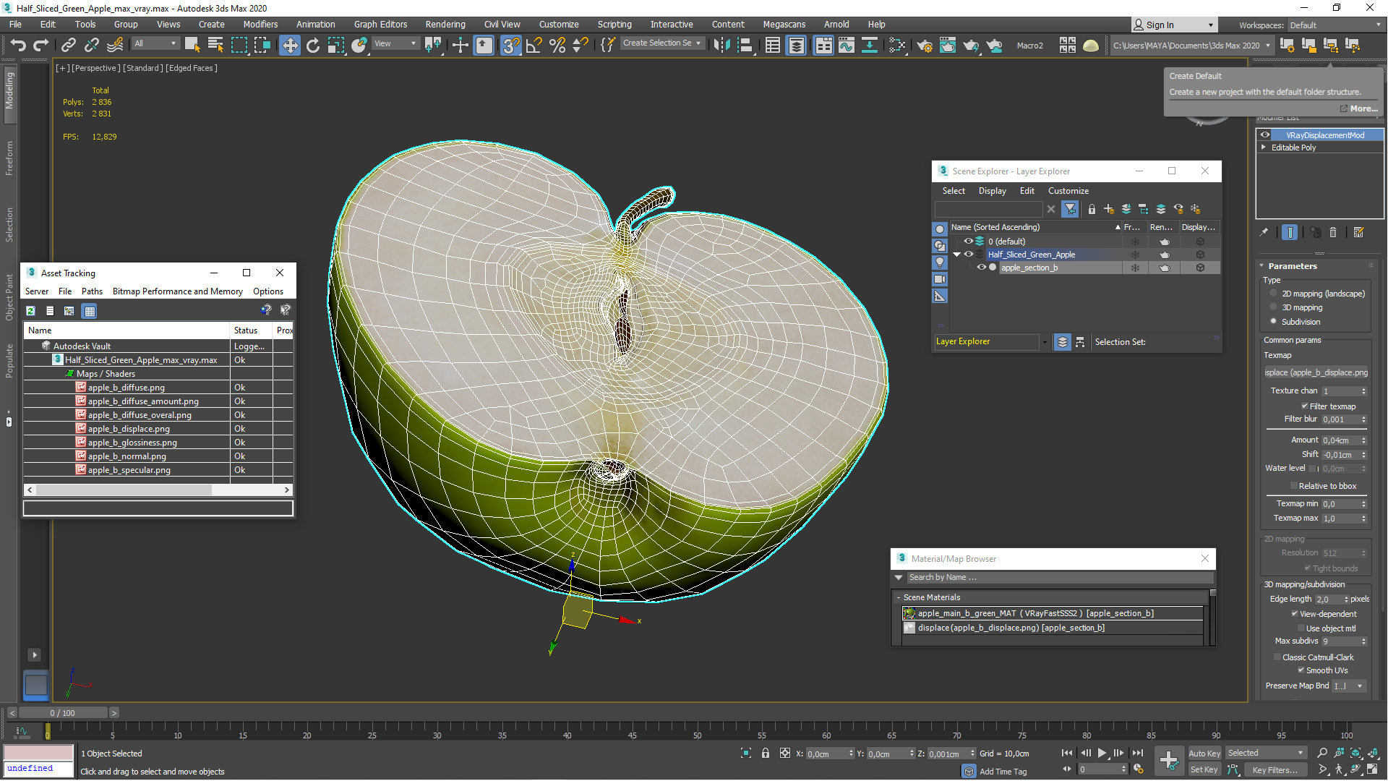Viewport: 1388px width, 781px height.
Task: Toggle the Angle Snap icon
Action: [534, 45]
